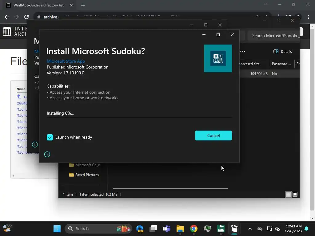Select the Win8AppxArchive directory listing tab
Viewport: 315px width, 236px height.
(39, 5)
